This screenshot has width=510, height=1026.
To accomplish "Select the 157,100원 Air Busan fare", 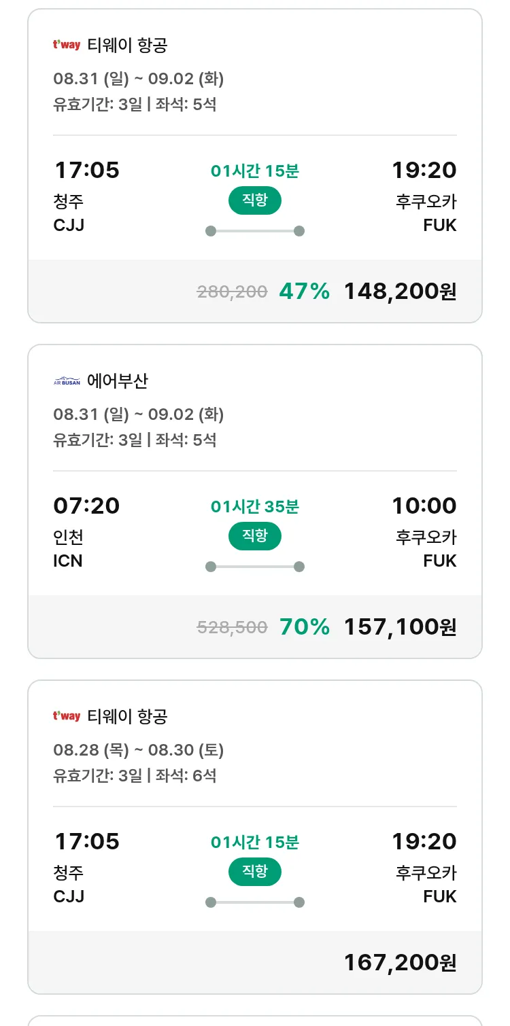I will click(400, 626).
